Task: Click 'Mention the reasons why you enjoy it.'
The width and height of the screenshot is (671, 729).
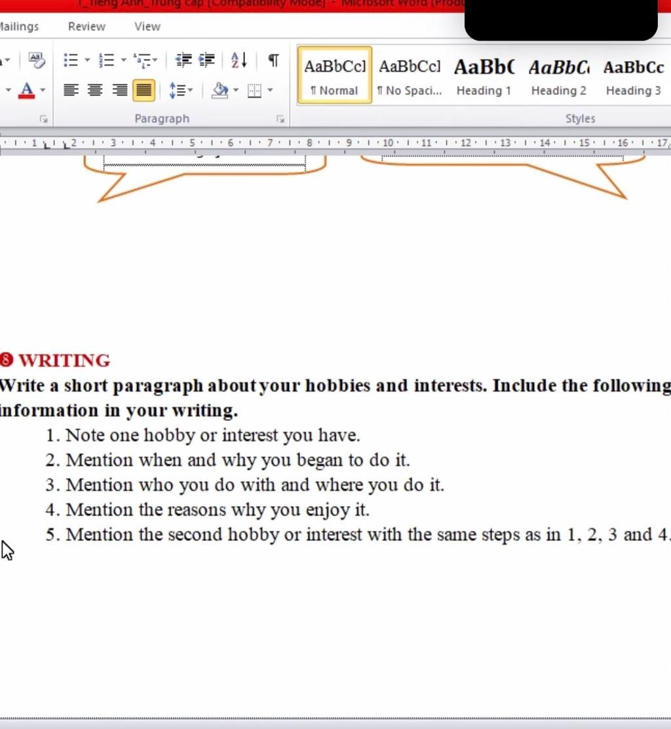Action: tap(218, 510)
